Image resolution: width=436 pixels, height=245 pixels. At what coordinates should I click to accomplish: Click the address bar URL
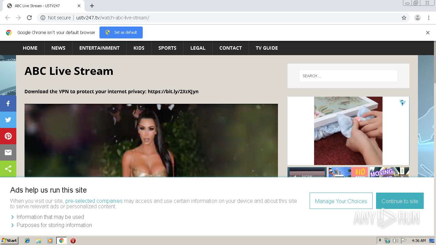coord(112,18)
